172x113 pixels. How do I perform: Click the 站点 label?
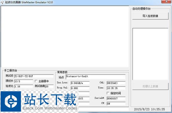(x=61, y=77)
